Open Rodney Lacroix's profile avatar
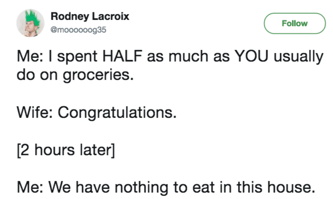Viewport: 333px width, 199px height. coord(31,23)
